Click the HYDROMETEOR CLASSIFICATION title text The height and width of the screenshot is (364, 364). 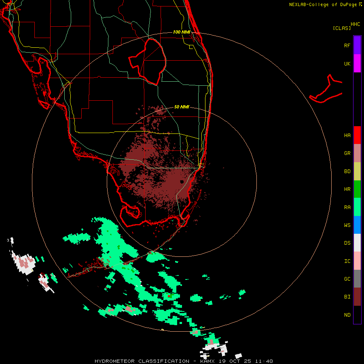point(142,361)
